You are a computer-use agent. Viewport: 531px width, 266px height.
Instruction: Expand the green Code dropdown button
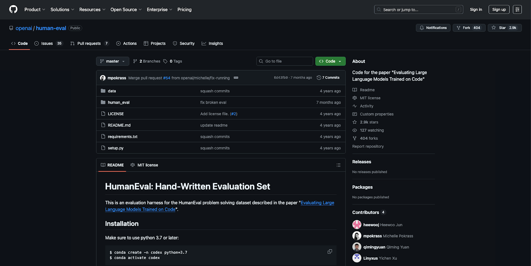[330, 61]
